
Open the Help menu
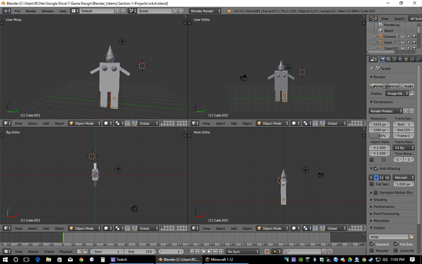(x=63, y=11)
